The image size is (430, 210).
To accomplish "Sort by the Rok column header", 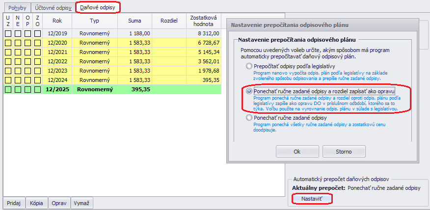I will click(57, 21).
